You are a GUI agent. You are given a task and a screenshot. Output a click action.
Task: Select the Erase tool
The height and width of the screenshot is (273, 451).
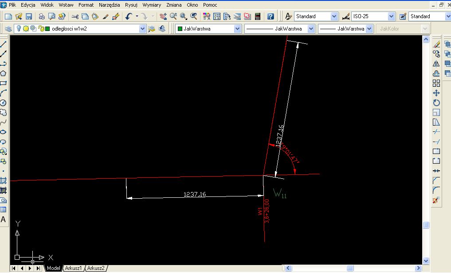436,44
